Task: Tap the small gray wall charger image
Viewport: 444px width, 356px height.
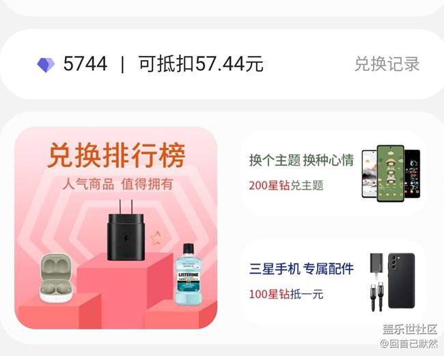Action: point(376,264)
